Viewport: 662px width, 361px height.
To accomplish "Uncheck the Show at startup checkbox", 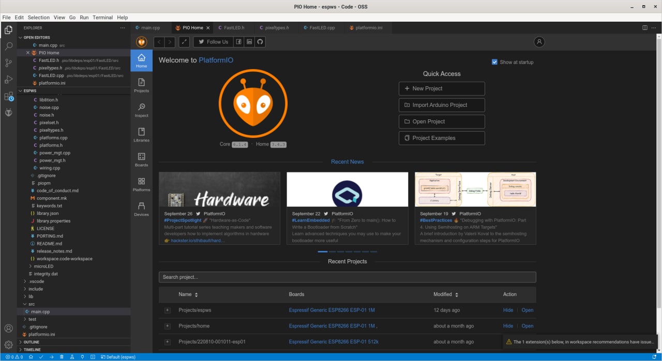I will click(x=494, y=62).
